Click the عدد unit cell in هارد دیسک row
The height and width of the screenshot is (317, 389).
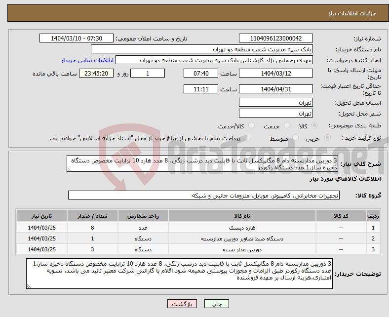pos(143,228)
